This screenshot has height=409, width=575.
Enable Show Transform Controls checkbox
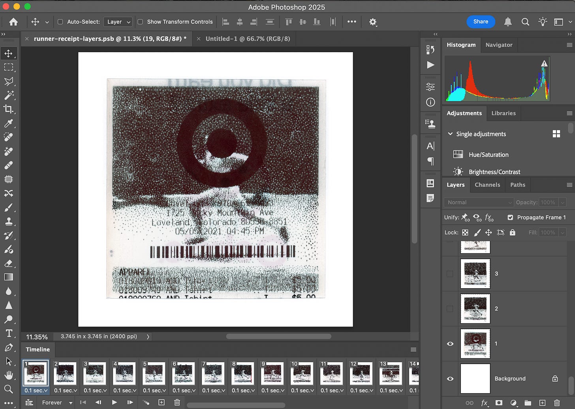pos(140,22)
